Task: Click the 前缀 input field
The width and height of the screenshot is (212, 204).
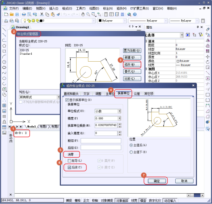Action: click(x=101, y=141)
